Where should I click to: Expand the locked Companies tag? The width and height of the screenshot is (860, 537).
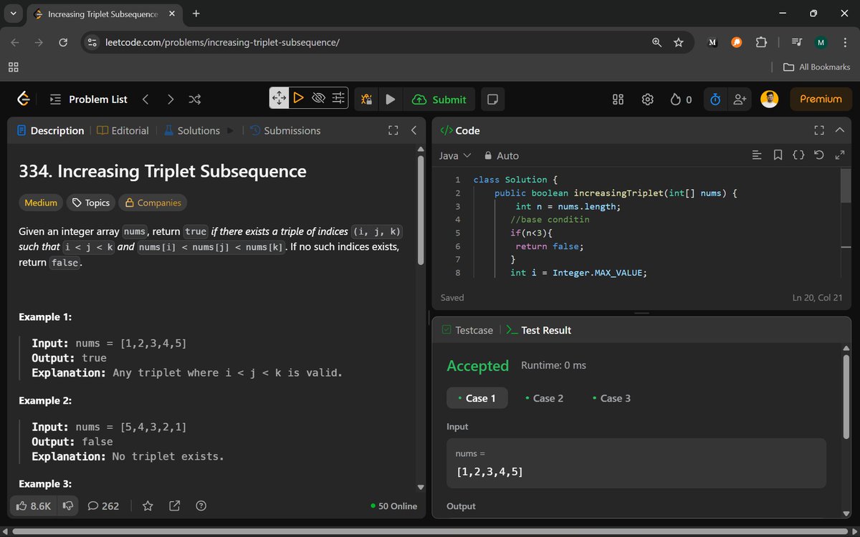[x=153, y=203]
